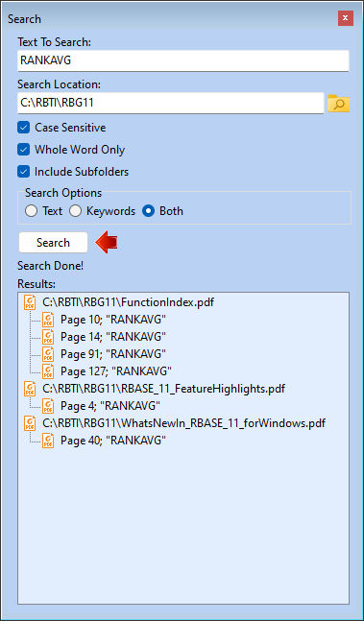Focus the Text To Search field
This screenshot has width=364, height=621.
point(183,60)
